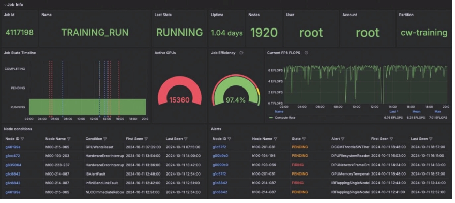Image resolution: width=455 pixels, height=203 pixels.
Task: Open alert node link g0099c0
Action: (220, 165)
